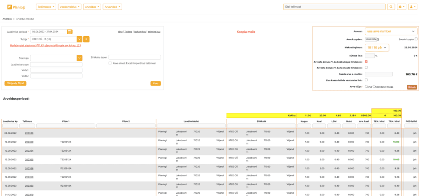Open the gear settings menu
The width and height of the screenshot is (421, 196).
point(402,7)
